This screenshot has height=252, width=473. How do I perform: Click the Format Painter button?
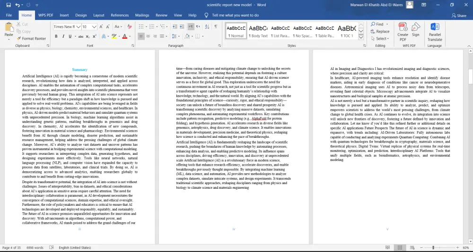click(31, 39)
